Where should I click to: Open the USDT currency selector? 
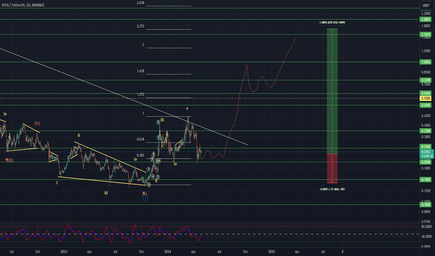tap(426, 5)
